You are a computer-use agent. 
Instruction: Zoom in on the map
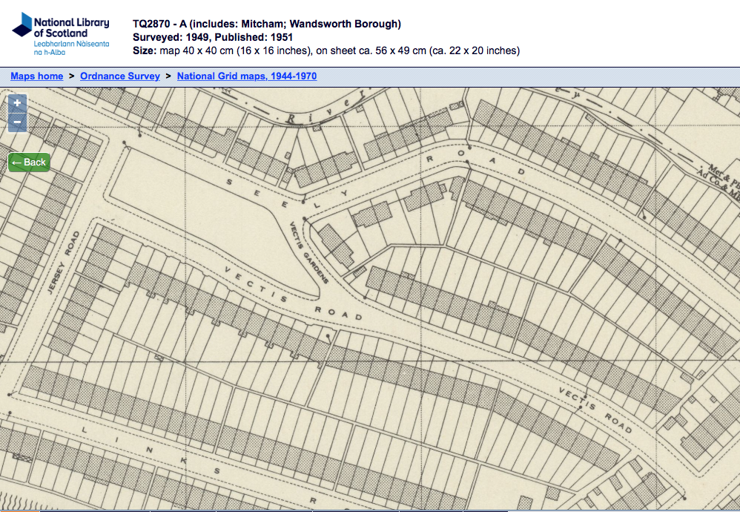(17, 103)
